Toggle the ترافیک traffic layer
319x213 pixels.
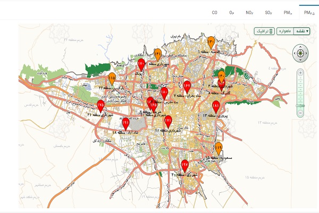[x=264, y=31]
